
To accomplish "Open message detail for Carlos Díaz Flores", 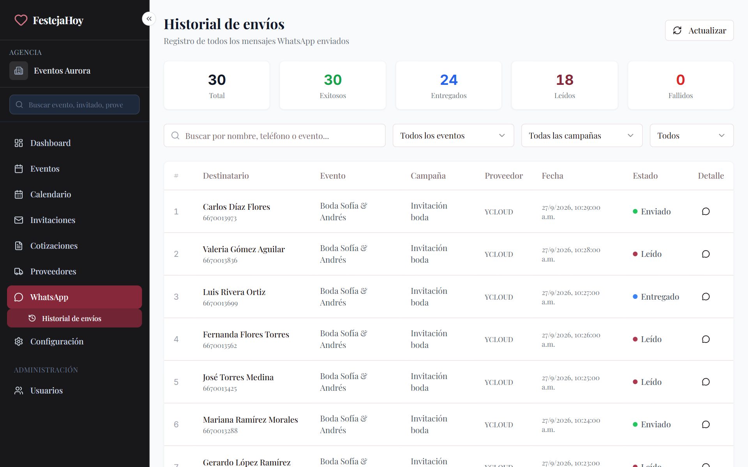I will tap(706, 211).
